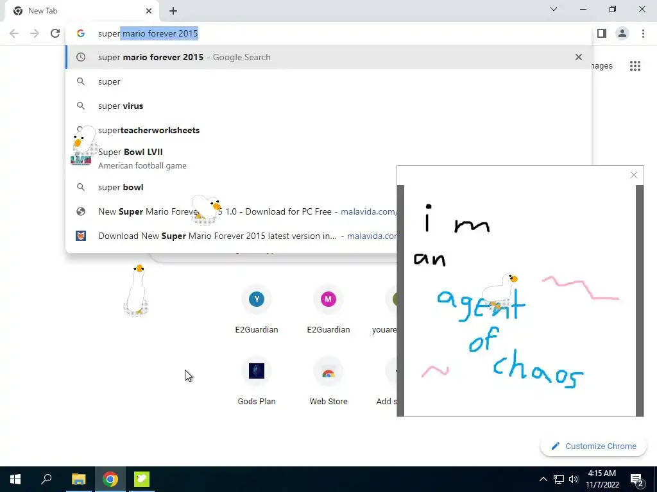Click the standing goose near E2Guardian
The width and height of the screenshot is (657, 492).
(137, 290)
